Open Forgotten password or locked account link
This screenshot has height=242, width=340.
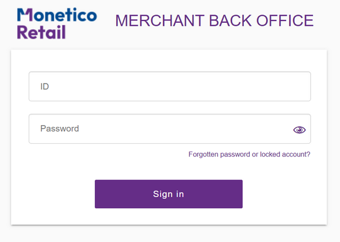(249, 154)
